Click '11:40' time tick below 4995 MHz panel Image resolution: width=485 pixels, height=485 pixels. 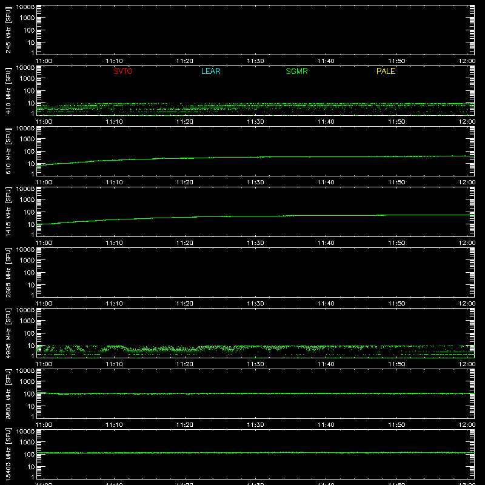pos(326,364)
